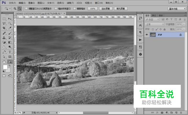Open the Character panel icon
The image size is (188, 115).
(x=140, y=25)
